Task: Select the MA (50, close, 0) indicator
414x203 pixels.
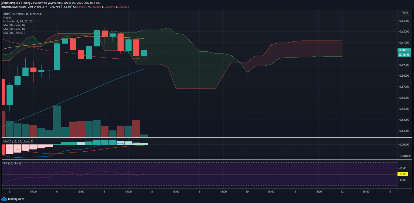Action: pyautogui.click(x=14, y=29)
